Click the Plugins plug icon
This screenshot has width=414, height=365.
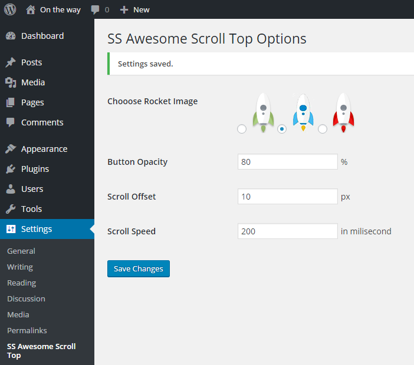(x=11, y=169)
